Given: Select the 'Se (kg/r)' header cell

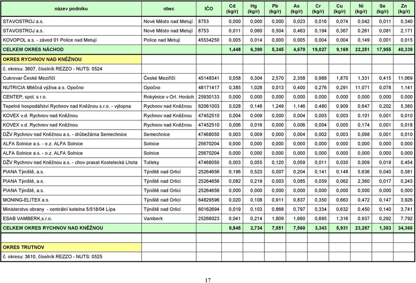Looking at the screenshot, I should coord(382,9).
